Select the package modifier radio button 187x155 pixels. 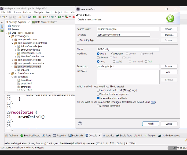[112, 54]
